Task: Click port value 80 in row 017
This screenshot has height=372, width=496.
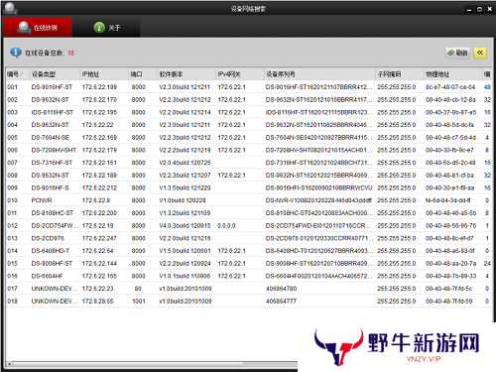Action: click(138, 289)
